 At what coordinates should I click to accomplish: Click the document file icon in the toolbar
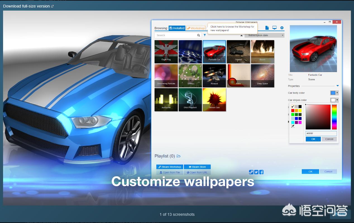point(267,28)
